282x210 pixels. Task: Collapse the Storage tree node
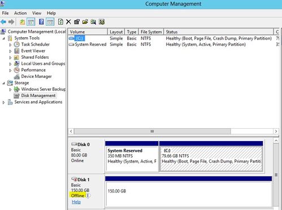click(3, 83)
